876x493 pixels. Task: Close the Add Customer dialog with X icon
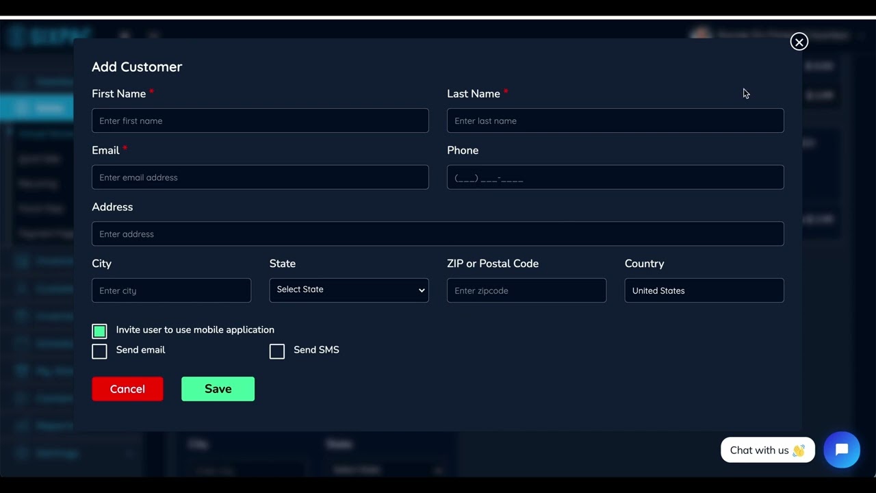click(x=799, y=42)
